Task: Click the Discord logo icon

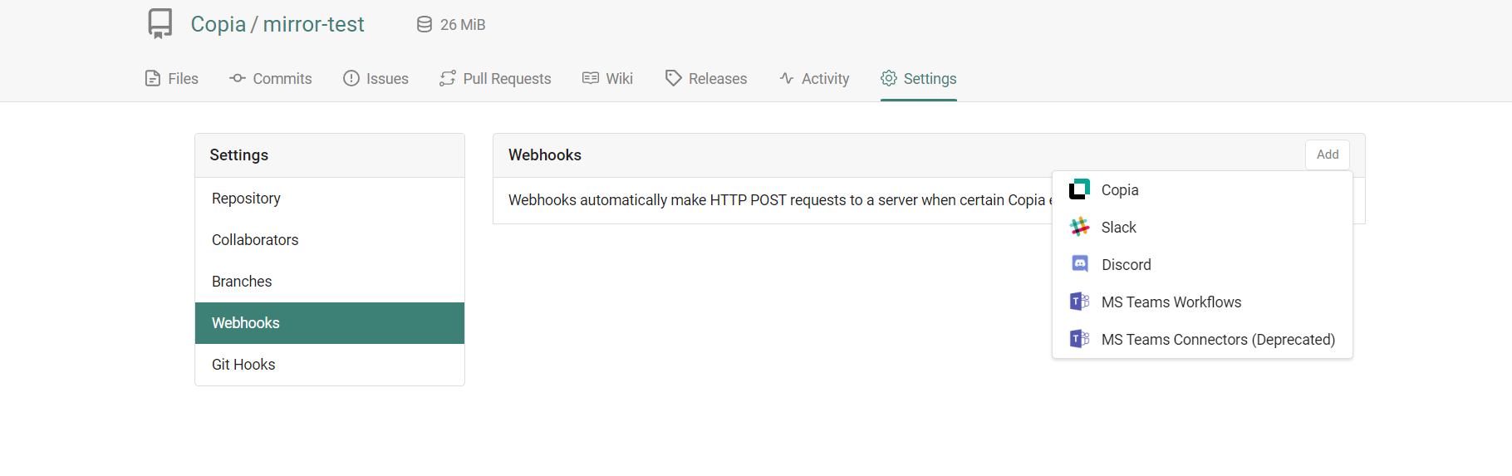Action: 1079,264
